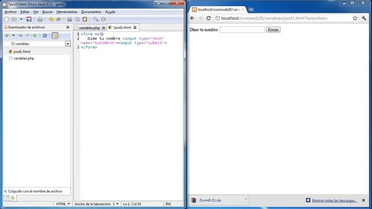Image resolution: width=372 pixels, height=209 pixels.
Task: Bookmark this page with the star
Action: 355,18
